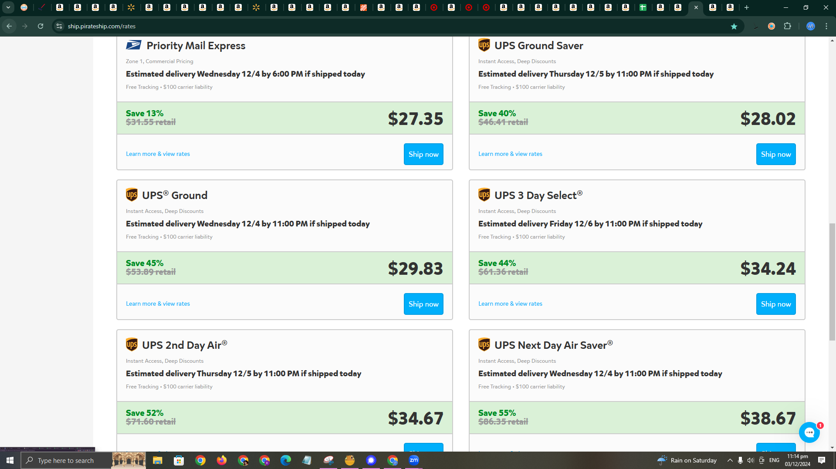The width and height of the screenshot is (836, 469).
Task: Click the $29.83 price
Action: [x=415, y=268]
